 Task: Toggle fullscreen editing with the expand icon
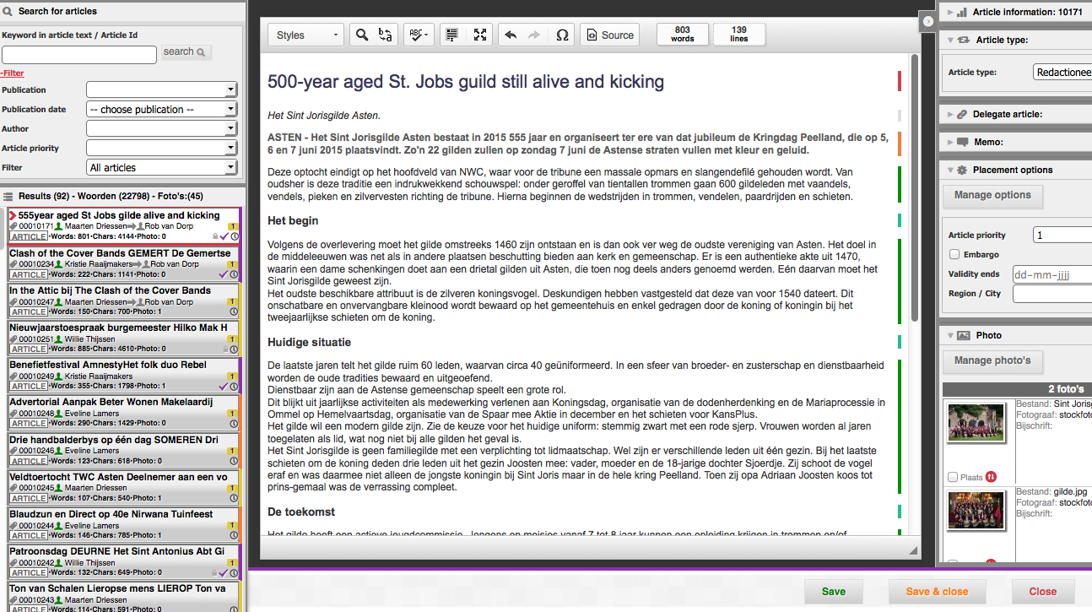479,35
